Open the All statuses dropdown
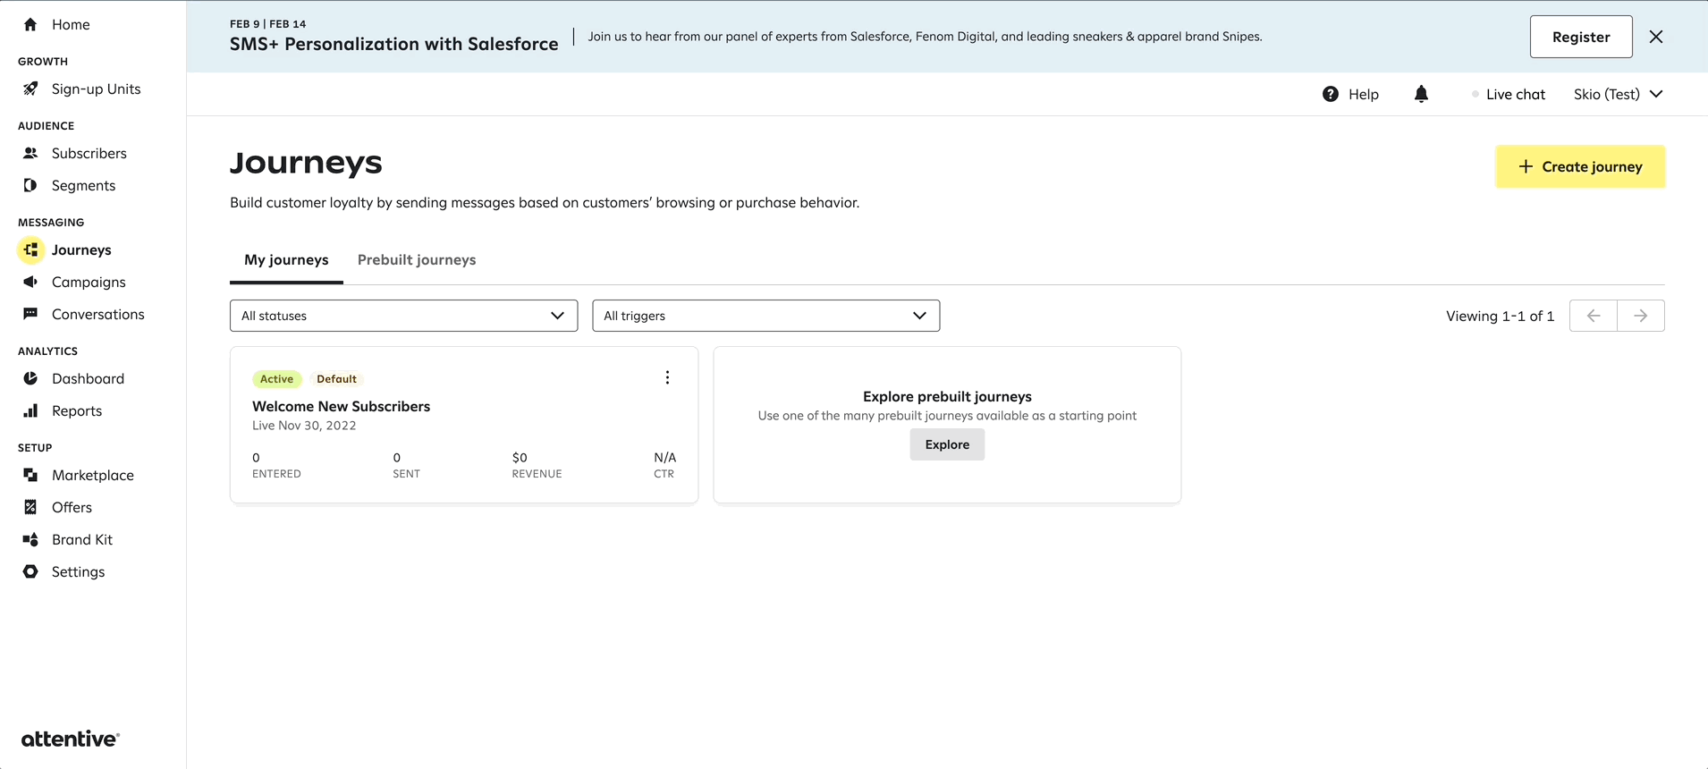This screenshot has width=1708, height=769. click(x=403, y=316)
